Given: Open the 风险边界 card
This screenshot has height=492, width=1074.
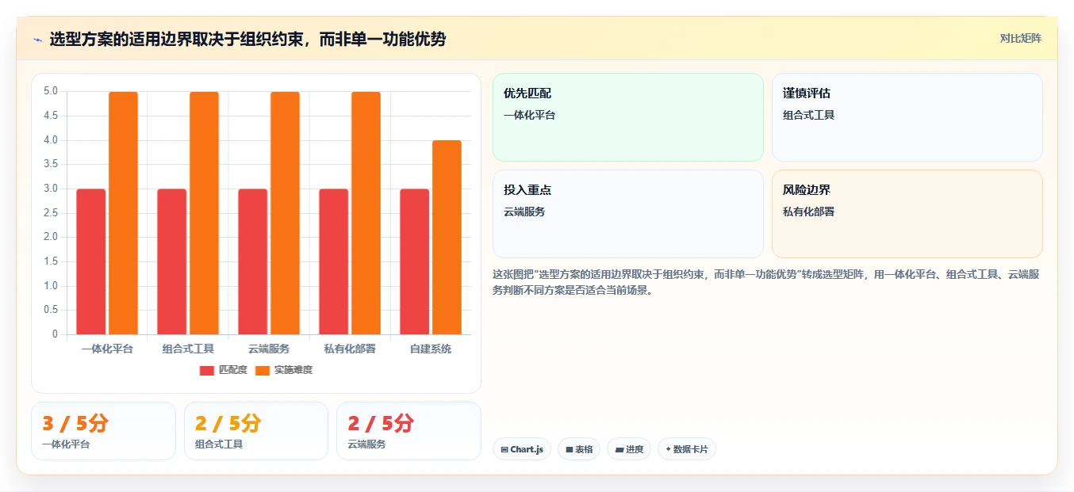Looking at the screenshot, I should tap(907, 214).
